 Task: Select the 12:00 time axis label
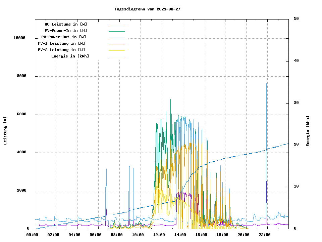[159, 235]
